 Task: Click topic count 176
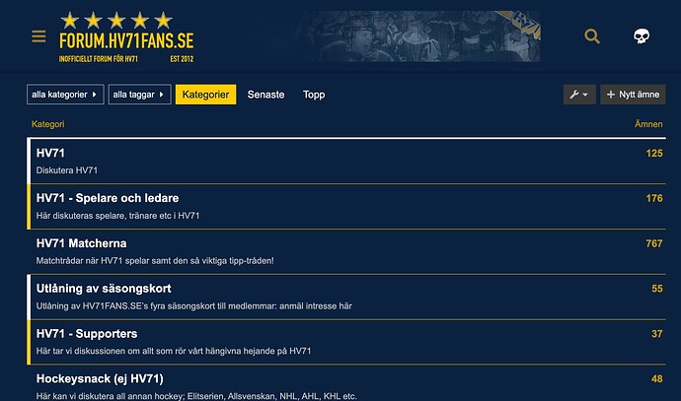pos(654,199)
